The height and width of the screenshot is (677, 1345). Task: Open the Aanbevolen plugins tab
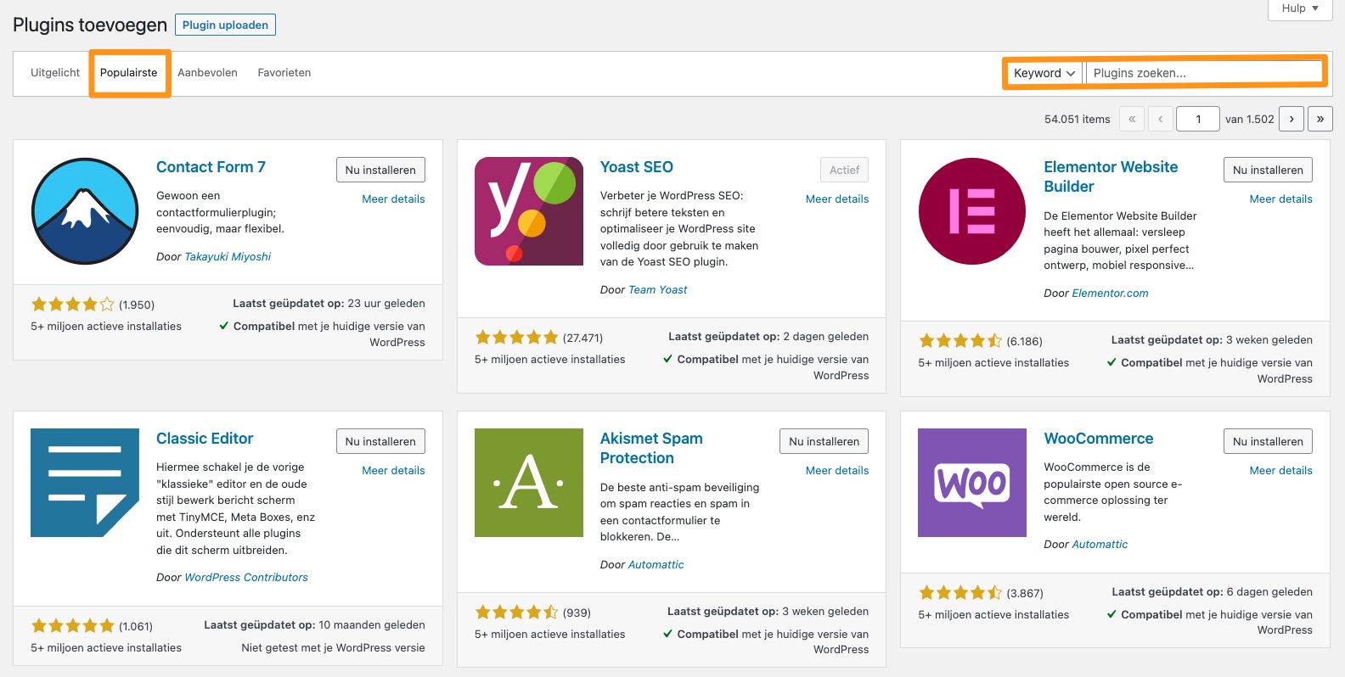click(x=207, y=72)
